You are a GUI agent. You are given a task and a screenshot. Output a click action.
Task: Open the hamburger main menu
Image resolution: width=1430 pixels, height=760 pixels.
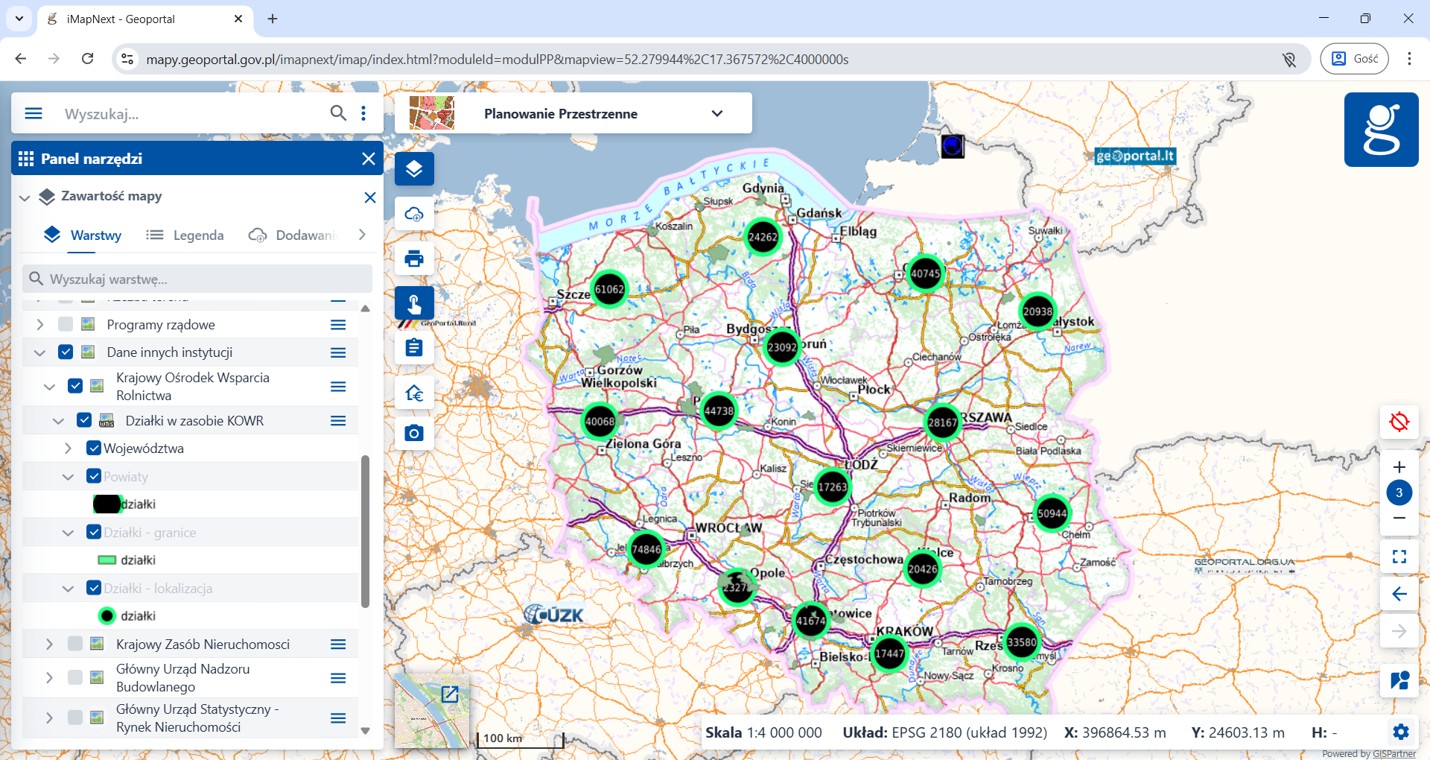coord(34,113)
